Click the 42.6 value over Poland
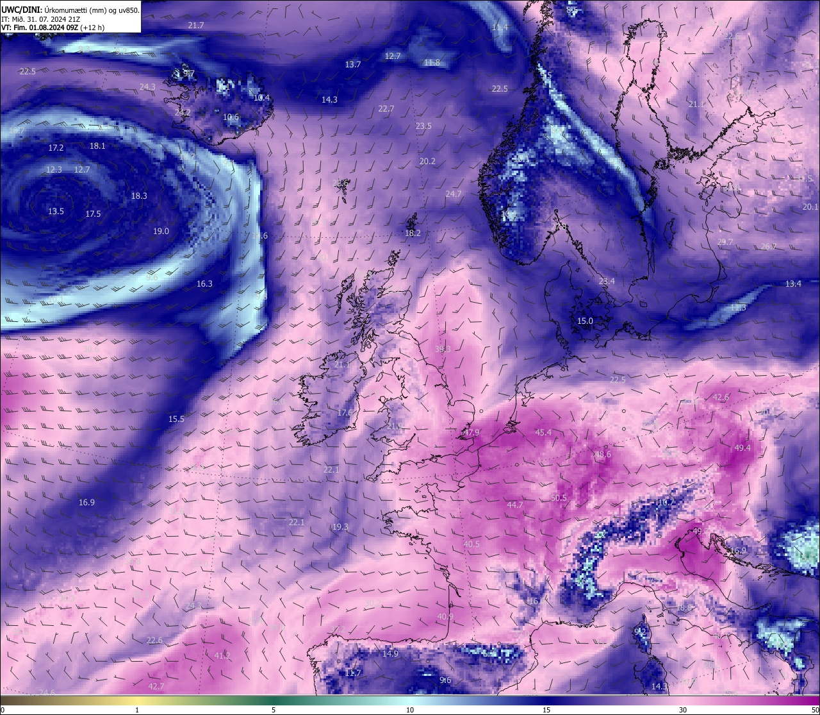This screenshot has height=715, width=820. click(x=721, y=397)
